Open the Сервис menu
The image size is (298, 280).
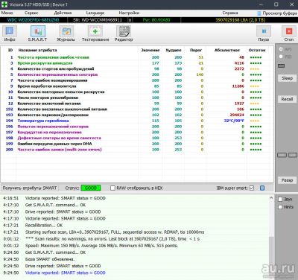point(31,13)
